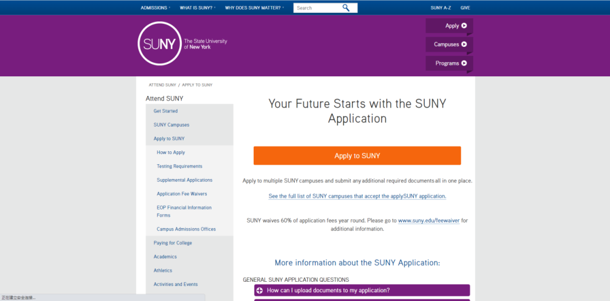Open the www.suny.edu/feewaiver link
The width and height of the screenshot is (610, 301).
[429, 220]
